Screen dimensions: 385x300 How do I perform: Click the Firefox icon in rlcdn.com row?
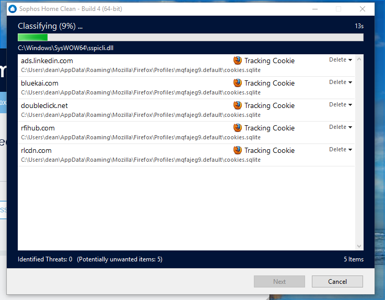[x=238, y=150]
